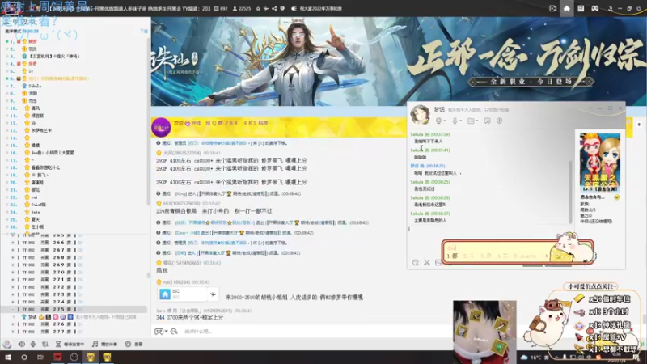Select Sakula in the mic queue list
647x364 pixels.
35,86
